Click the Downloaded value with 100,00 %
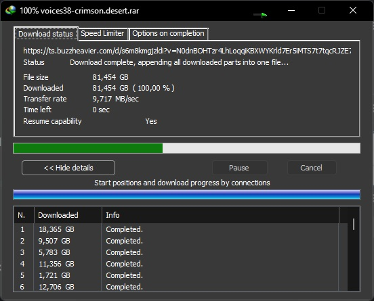Image resolution: width=374 pixels, height=301 pixels. point(133,88)
